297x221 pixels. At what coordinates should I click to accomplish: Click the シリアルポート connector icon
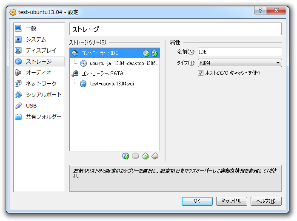pos(18,95)
